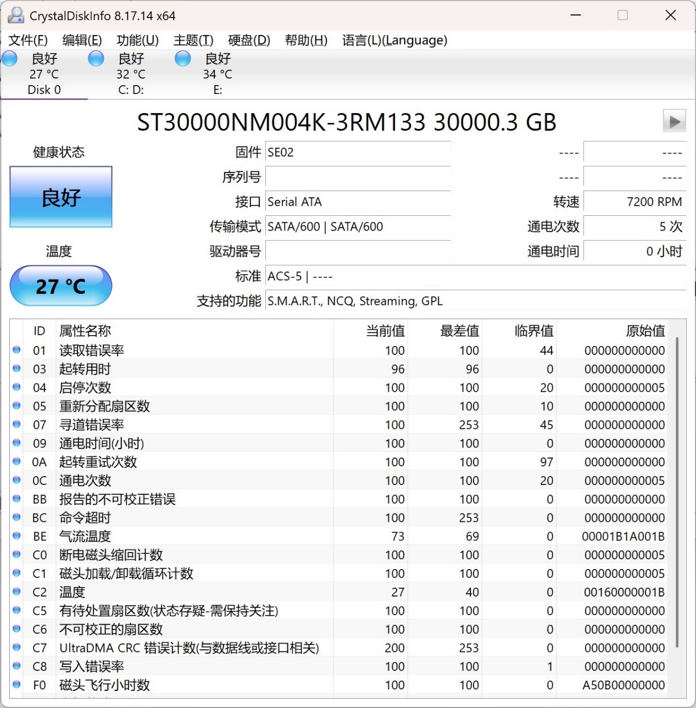Viewport: 696px width, 708px height.
Task: Click the 标准 ACS-5 field
Action: click(x=476, y=276)
